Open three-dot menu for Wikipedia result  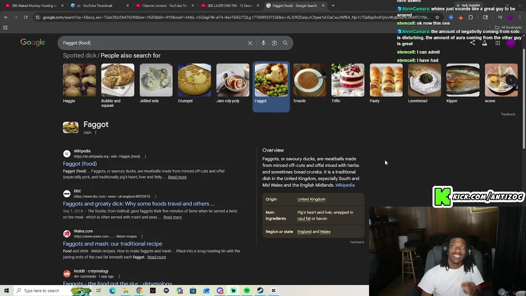[145, 157]
